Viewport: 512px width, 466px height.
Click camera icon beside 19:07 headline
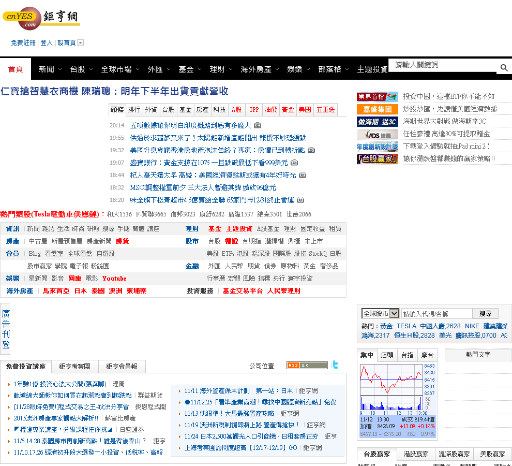pos(294,163)
